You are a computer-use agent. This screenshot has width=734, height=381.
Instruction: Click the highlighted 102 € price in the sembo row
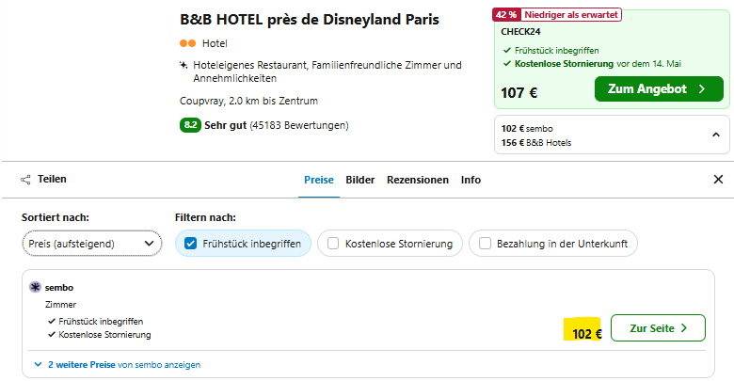[x=586, y=334]
